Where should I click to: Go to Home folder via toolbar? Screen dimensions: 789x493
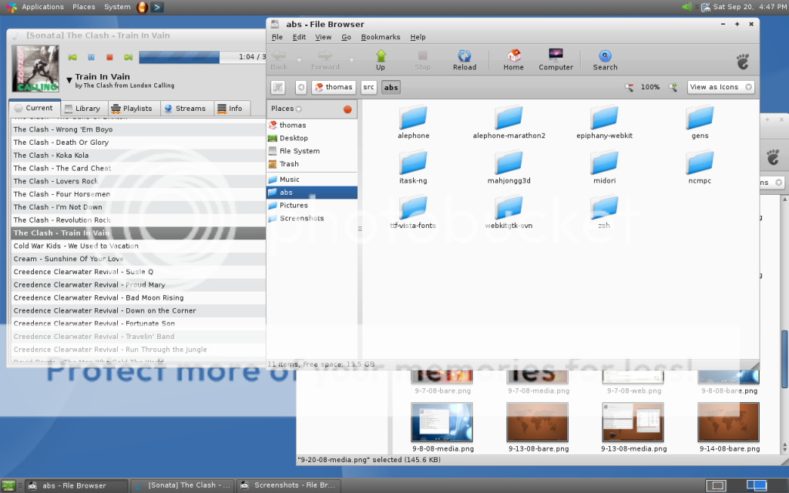point(513,59)
